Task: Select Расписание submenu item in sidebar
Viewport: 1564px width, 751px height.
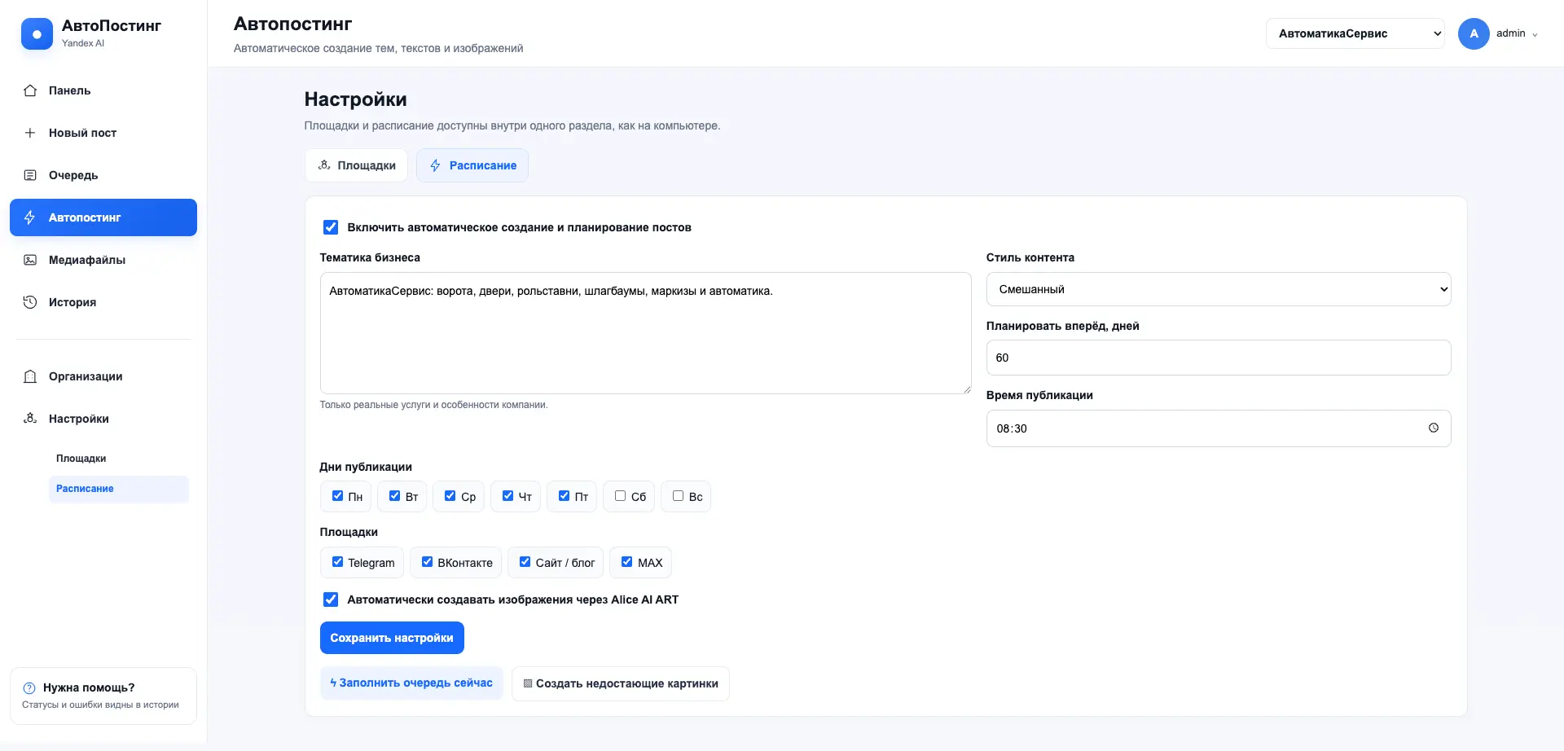Action: 119,489
